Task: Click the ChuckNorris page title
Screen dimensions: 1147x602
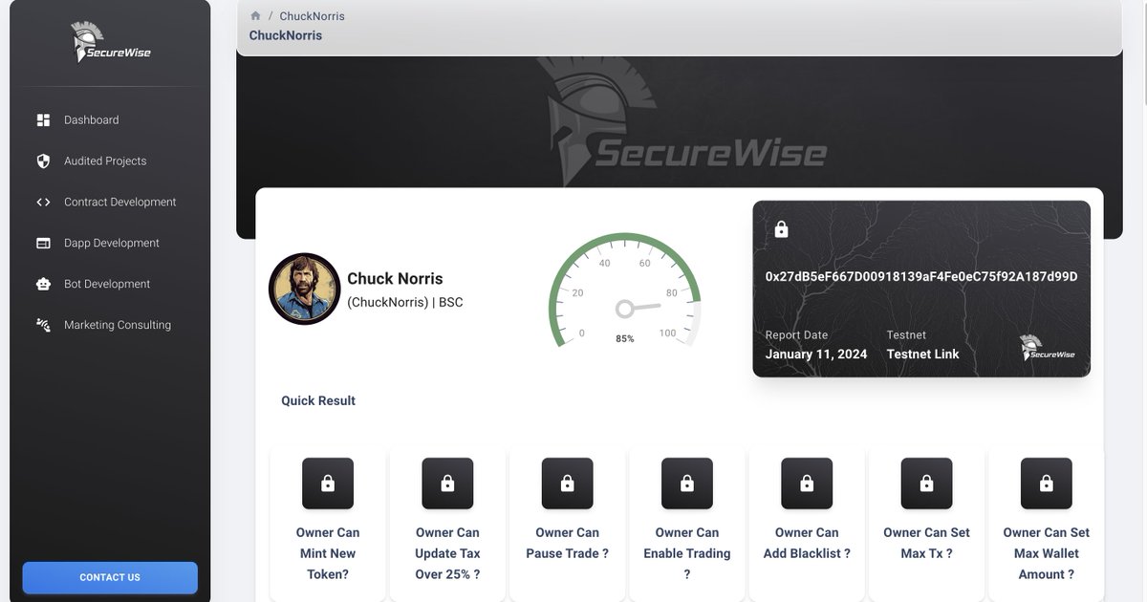Action: coord(286,35)
